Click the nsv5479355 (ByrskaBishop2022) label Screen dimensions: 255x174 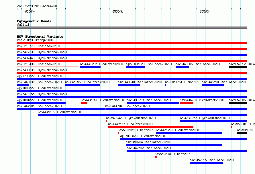click(x=42, y=94)
